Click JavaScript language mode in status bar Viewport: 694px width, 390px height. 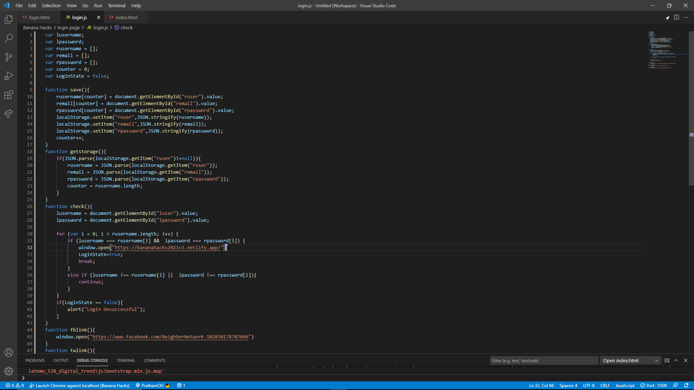click(x=625, y=385)
